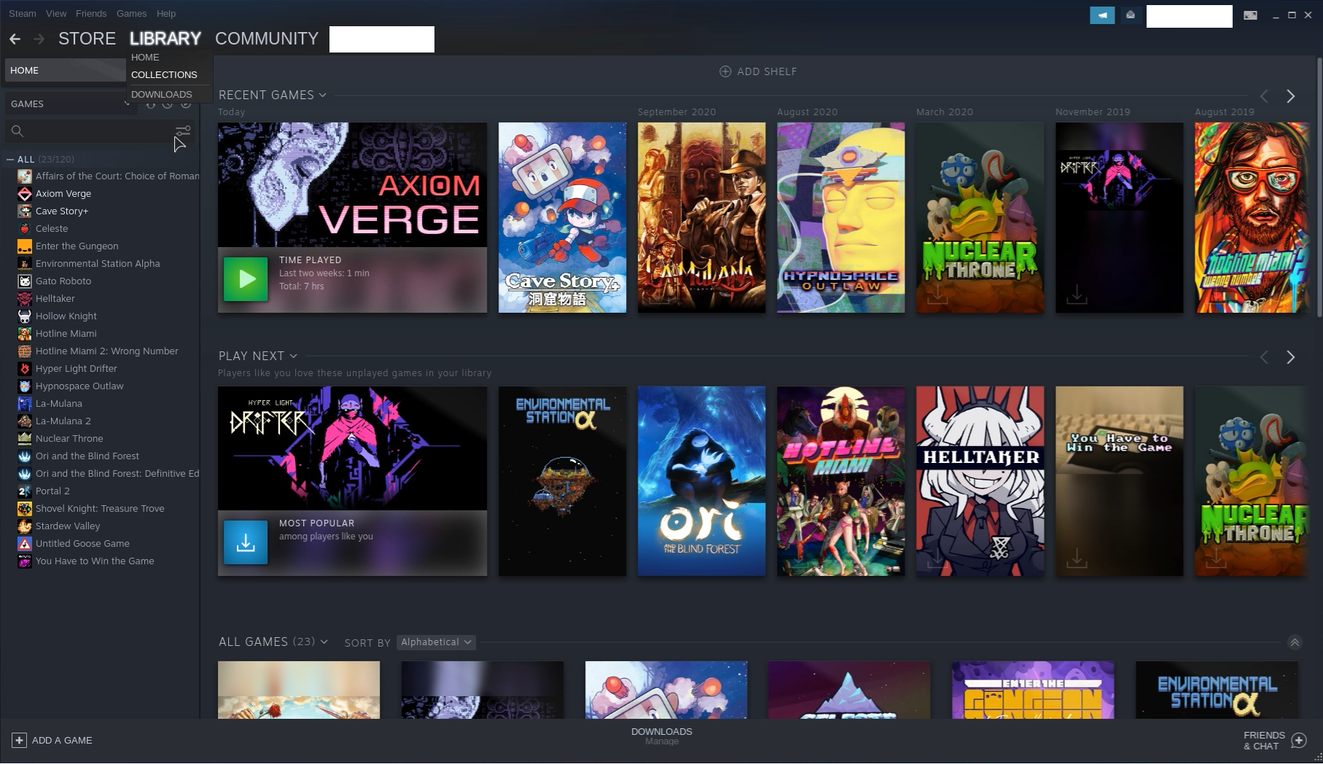The image size is (1323, 764).
Task: Click the main page vertical scrollbar
Action: [x=1318, y=186]
